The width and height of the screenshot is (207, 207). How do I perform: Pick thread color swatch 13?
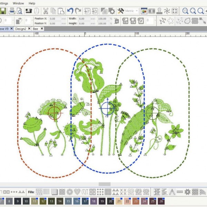pos(51,201)
